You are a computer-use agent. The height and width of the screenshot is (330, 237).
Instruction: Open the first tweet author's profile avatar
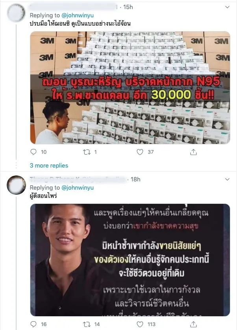click(16, 13)
